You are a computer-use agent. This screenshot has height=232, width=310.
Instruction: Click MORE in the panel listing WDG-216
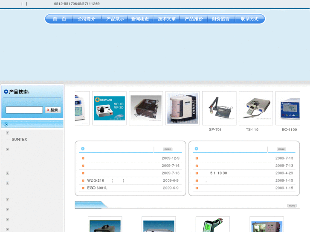coord(168,149)
